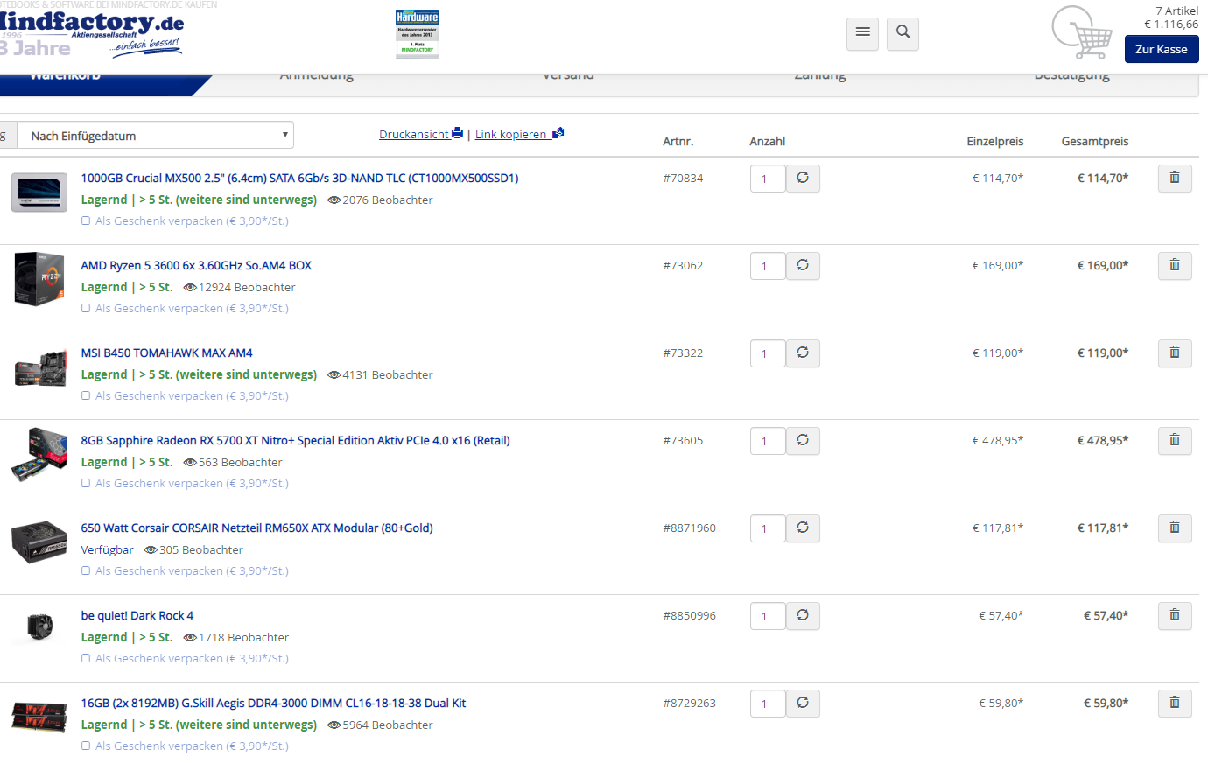Open AMD Ryzen 5 3600 product link
The image size is (1208, 763).
click(196, 265)
